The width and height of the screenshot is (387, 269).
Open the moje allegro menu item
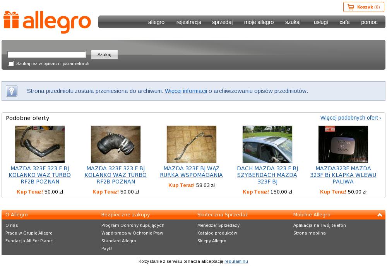(259, 22)
